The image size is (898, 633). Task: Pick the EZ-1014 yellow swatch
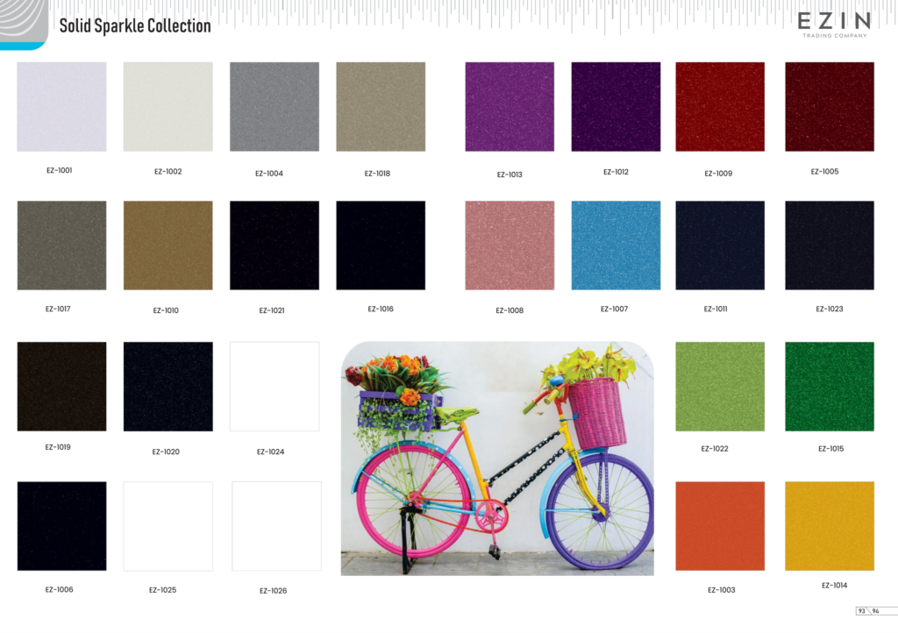[830, 526]
